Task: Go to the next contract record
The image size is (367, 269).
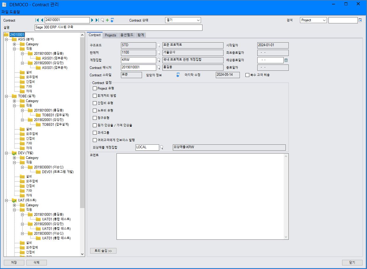Action: click(x=92, y=20)
